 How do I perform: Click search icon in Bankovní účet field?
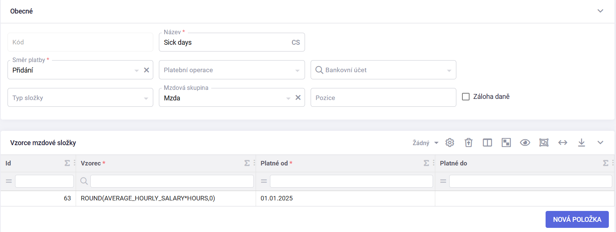(x=319, y=70)
